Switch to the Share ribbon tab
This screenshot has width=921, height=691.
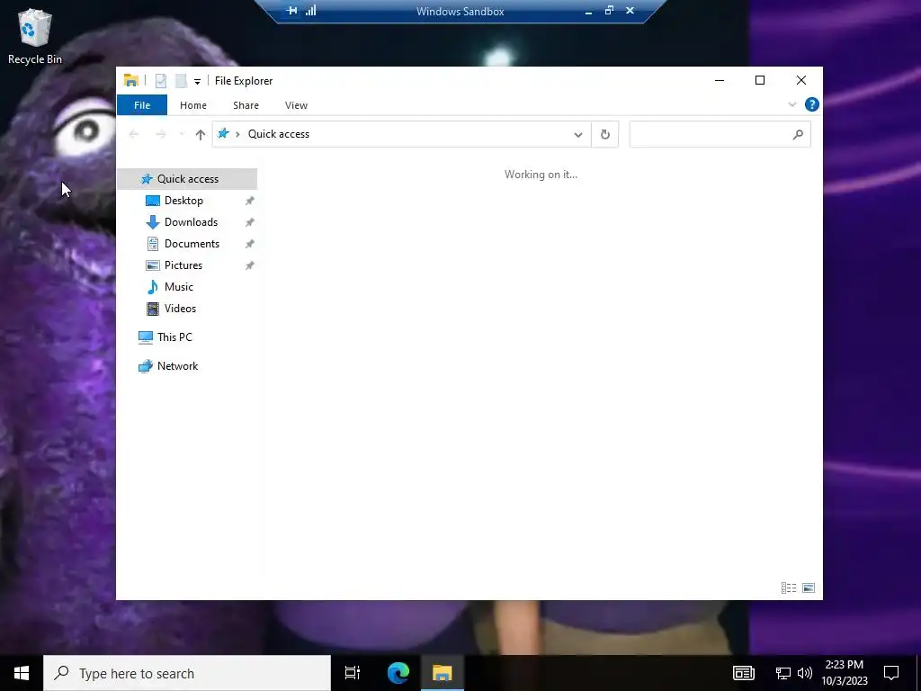pyautogui.click(x=246, y=105)
